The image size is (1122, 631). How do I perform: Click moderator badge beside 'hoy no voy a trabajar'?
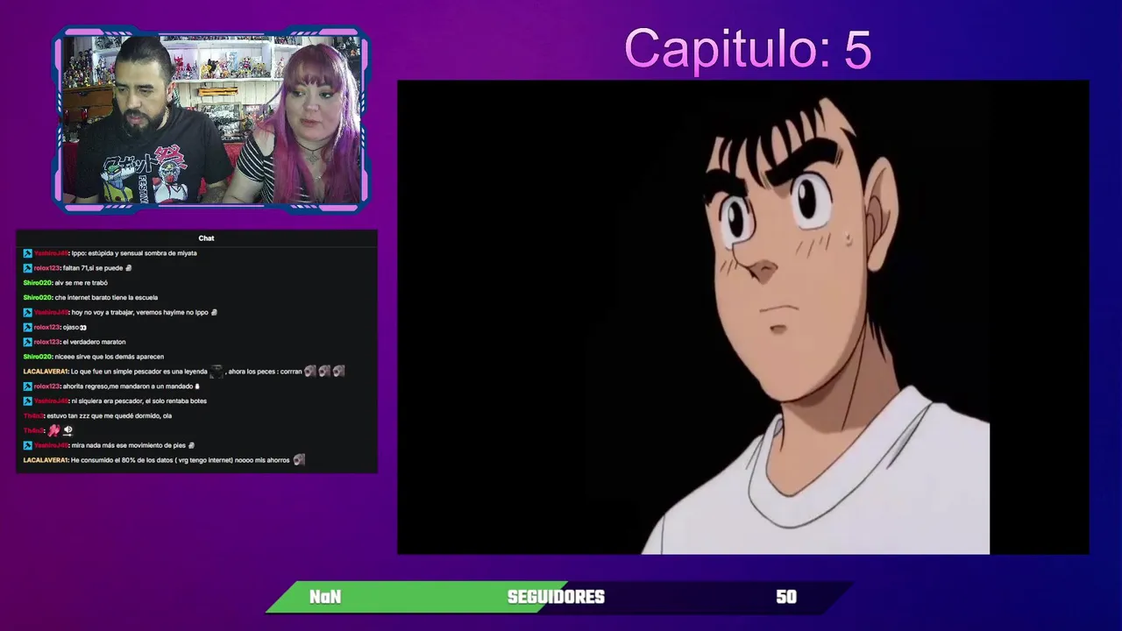click(x=27, y=312)
